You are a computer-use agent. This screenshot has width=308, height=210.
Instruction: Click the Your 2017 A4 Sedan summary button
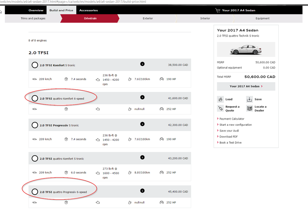click(x=246, y=87)
